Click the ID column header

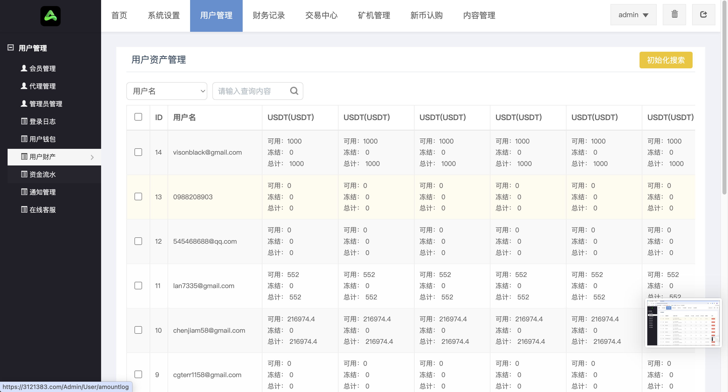pos(158,117)
